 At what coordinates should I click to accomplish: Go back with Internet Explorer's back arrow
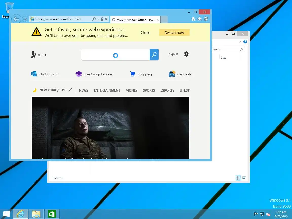16,19
